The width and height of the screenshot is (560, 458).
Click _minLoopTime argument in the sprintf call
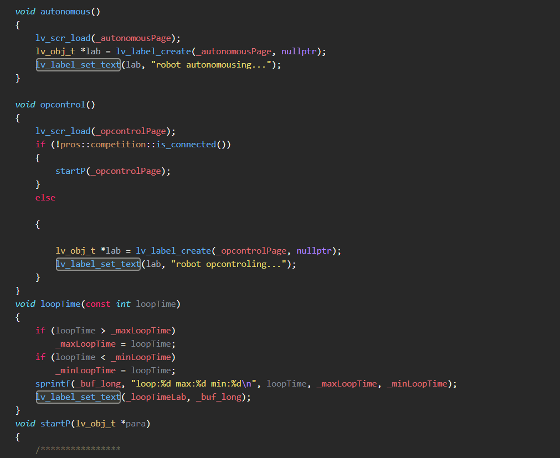point(417,384)
